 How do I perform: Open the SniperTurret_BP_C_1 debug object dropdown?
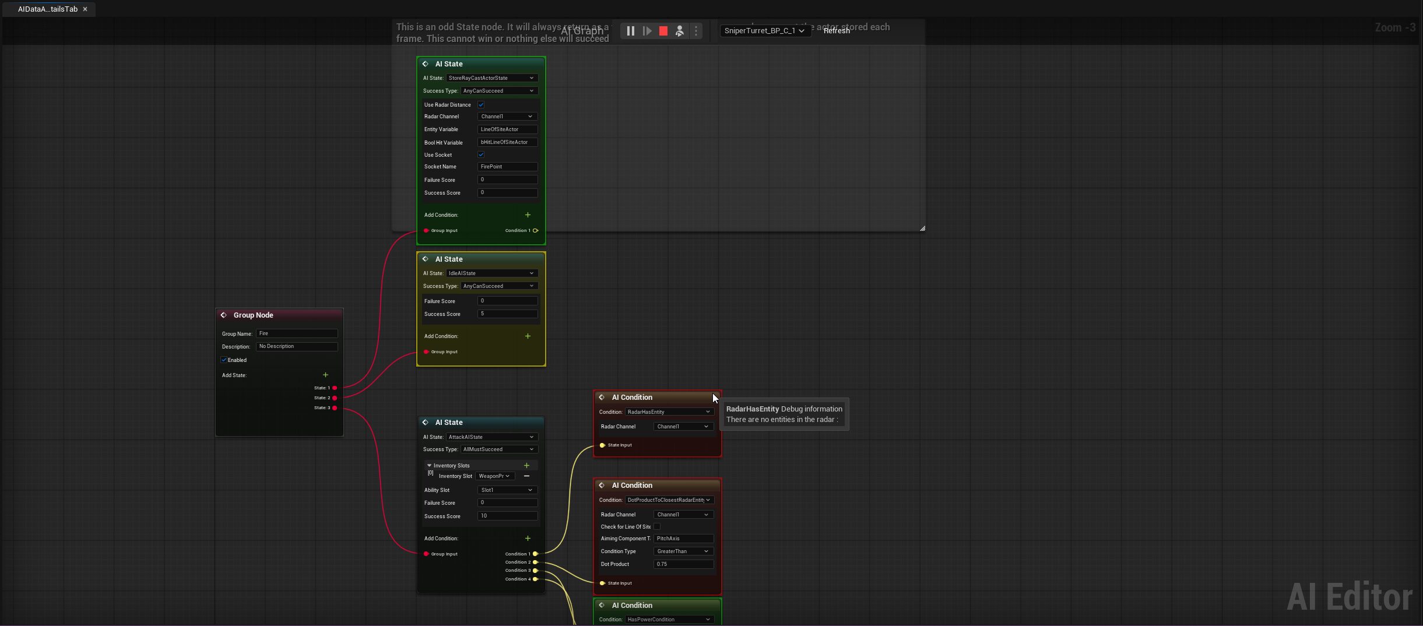(x=764, y=31)
